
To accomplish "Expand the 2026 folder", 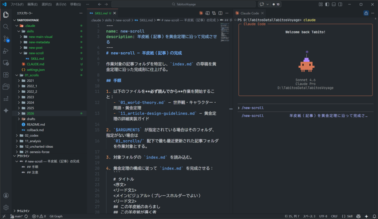I will (30, 113).
